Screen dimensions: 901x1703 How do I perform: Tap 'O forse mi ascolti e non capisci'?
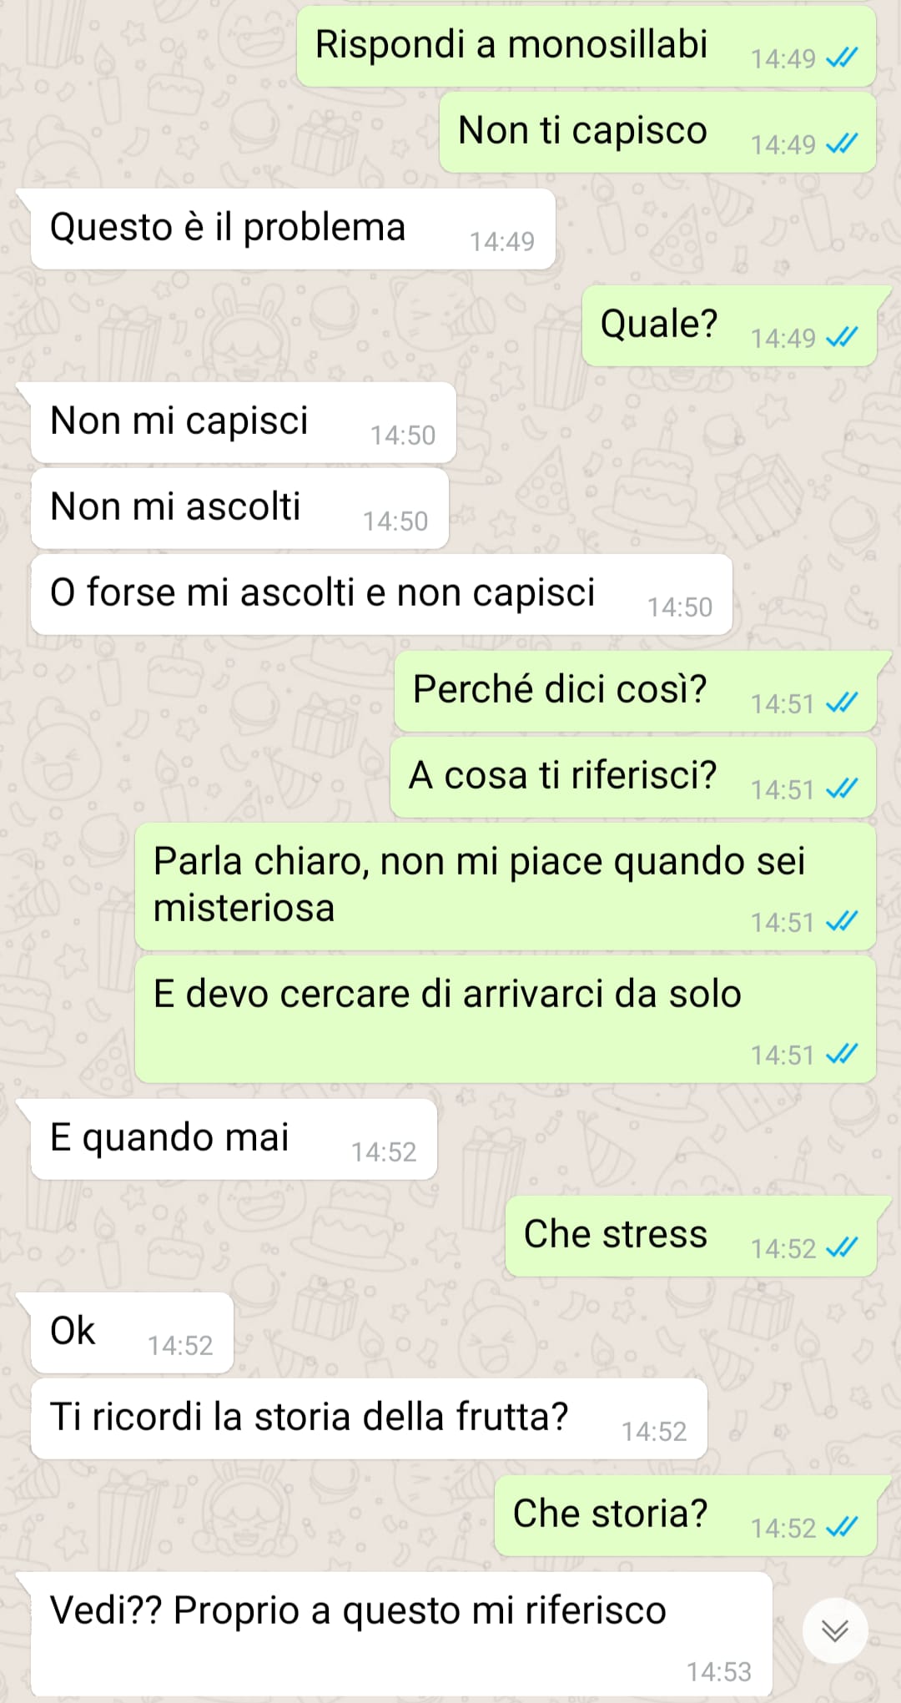click(x=381, y=594)
